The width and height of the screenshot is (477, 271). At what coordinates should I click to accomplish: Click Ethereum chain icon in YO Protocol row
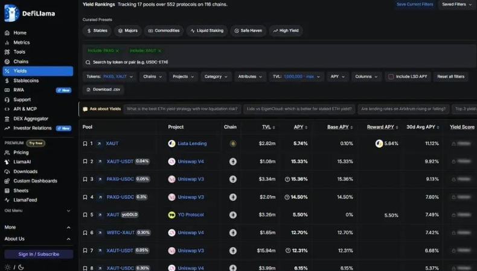[x=233, y=215]
